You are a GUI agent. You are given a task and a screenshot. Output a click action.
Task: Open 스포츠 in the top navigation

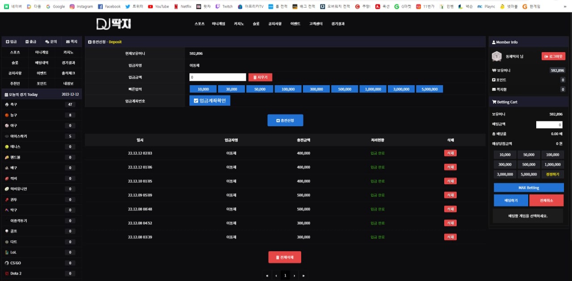200,24
